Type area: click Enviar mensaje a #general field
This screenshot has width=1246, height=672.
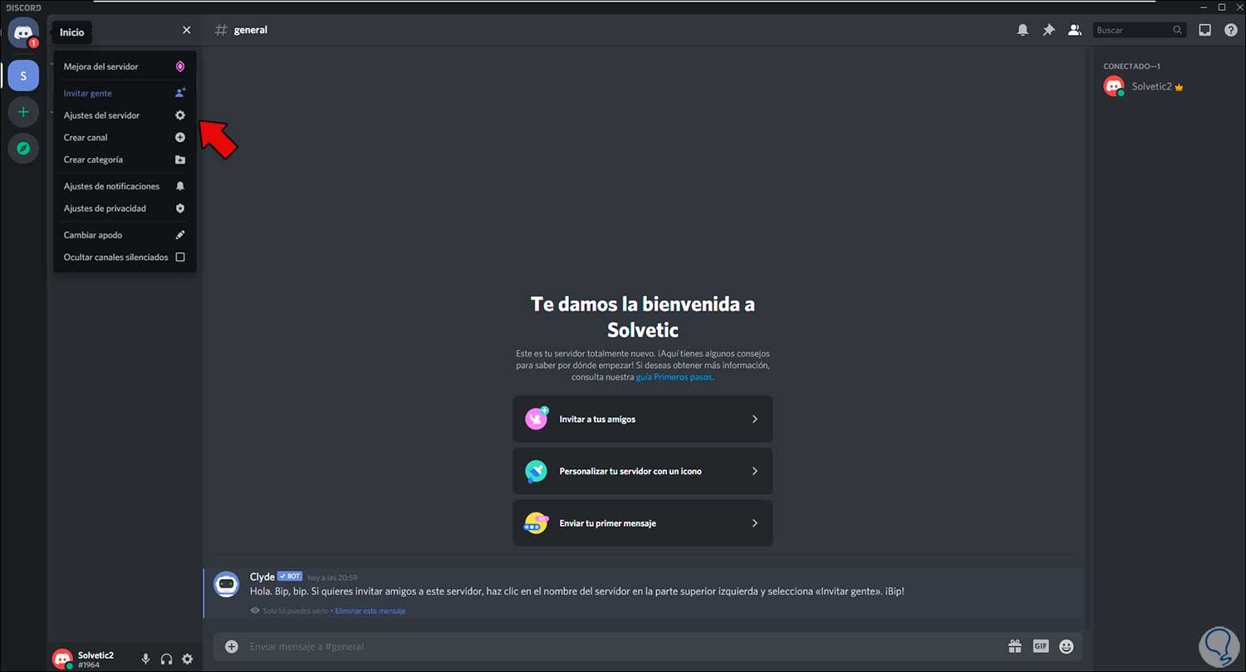[x=623, y=646]
